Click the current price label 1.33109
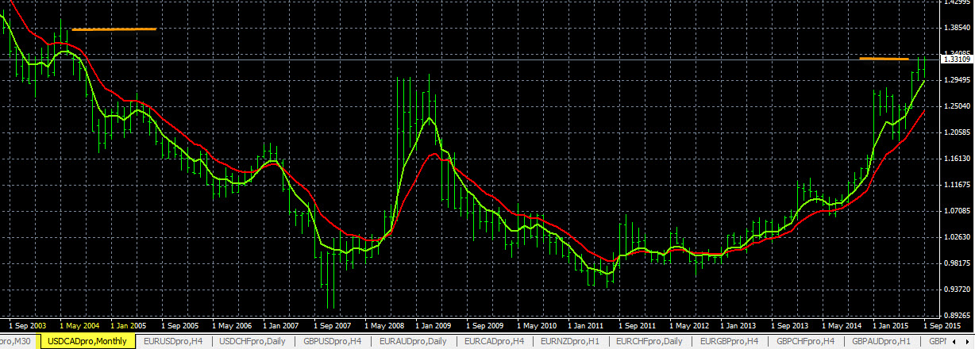The width and height of the screenshot is (975, 349). [x=957, y=59]
